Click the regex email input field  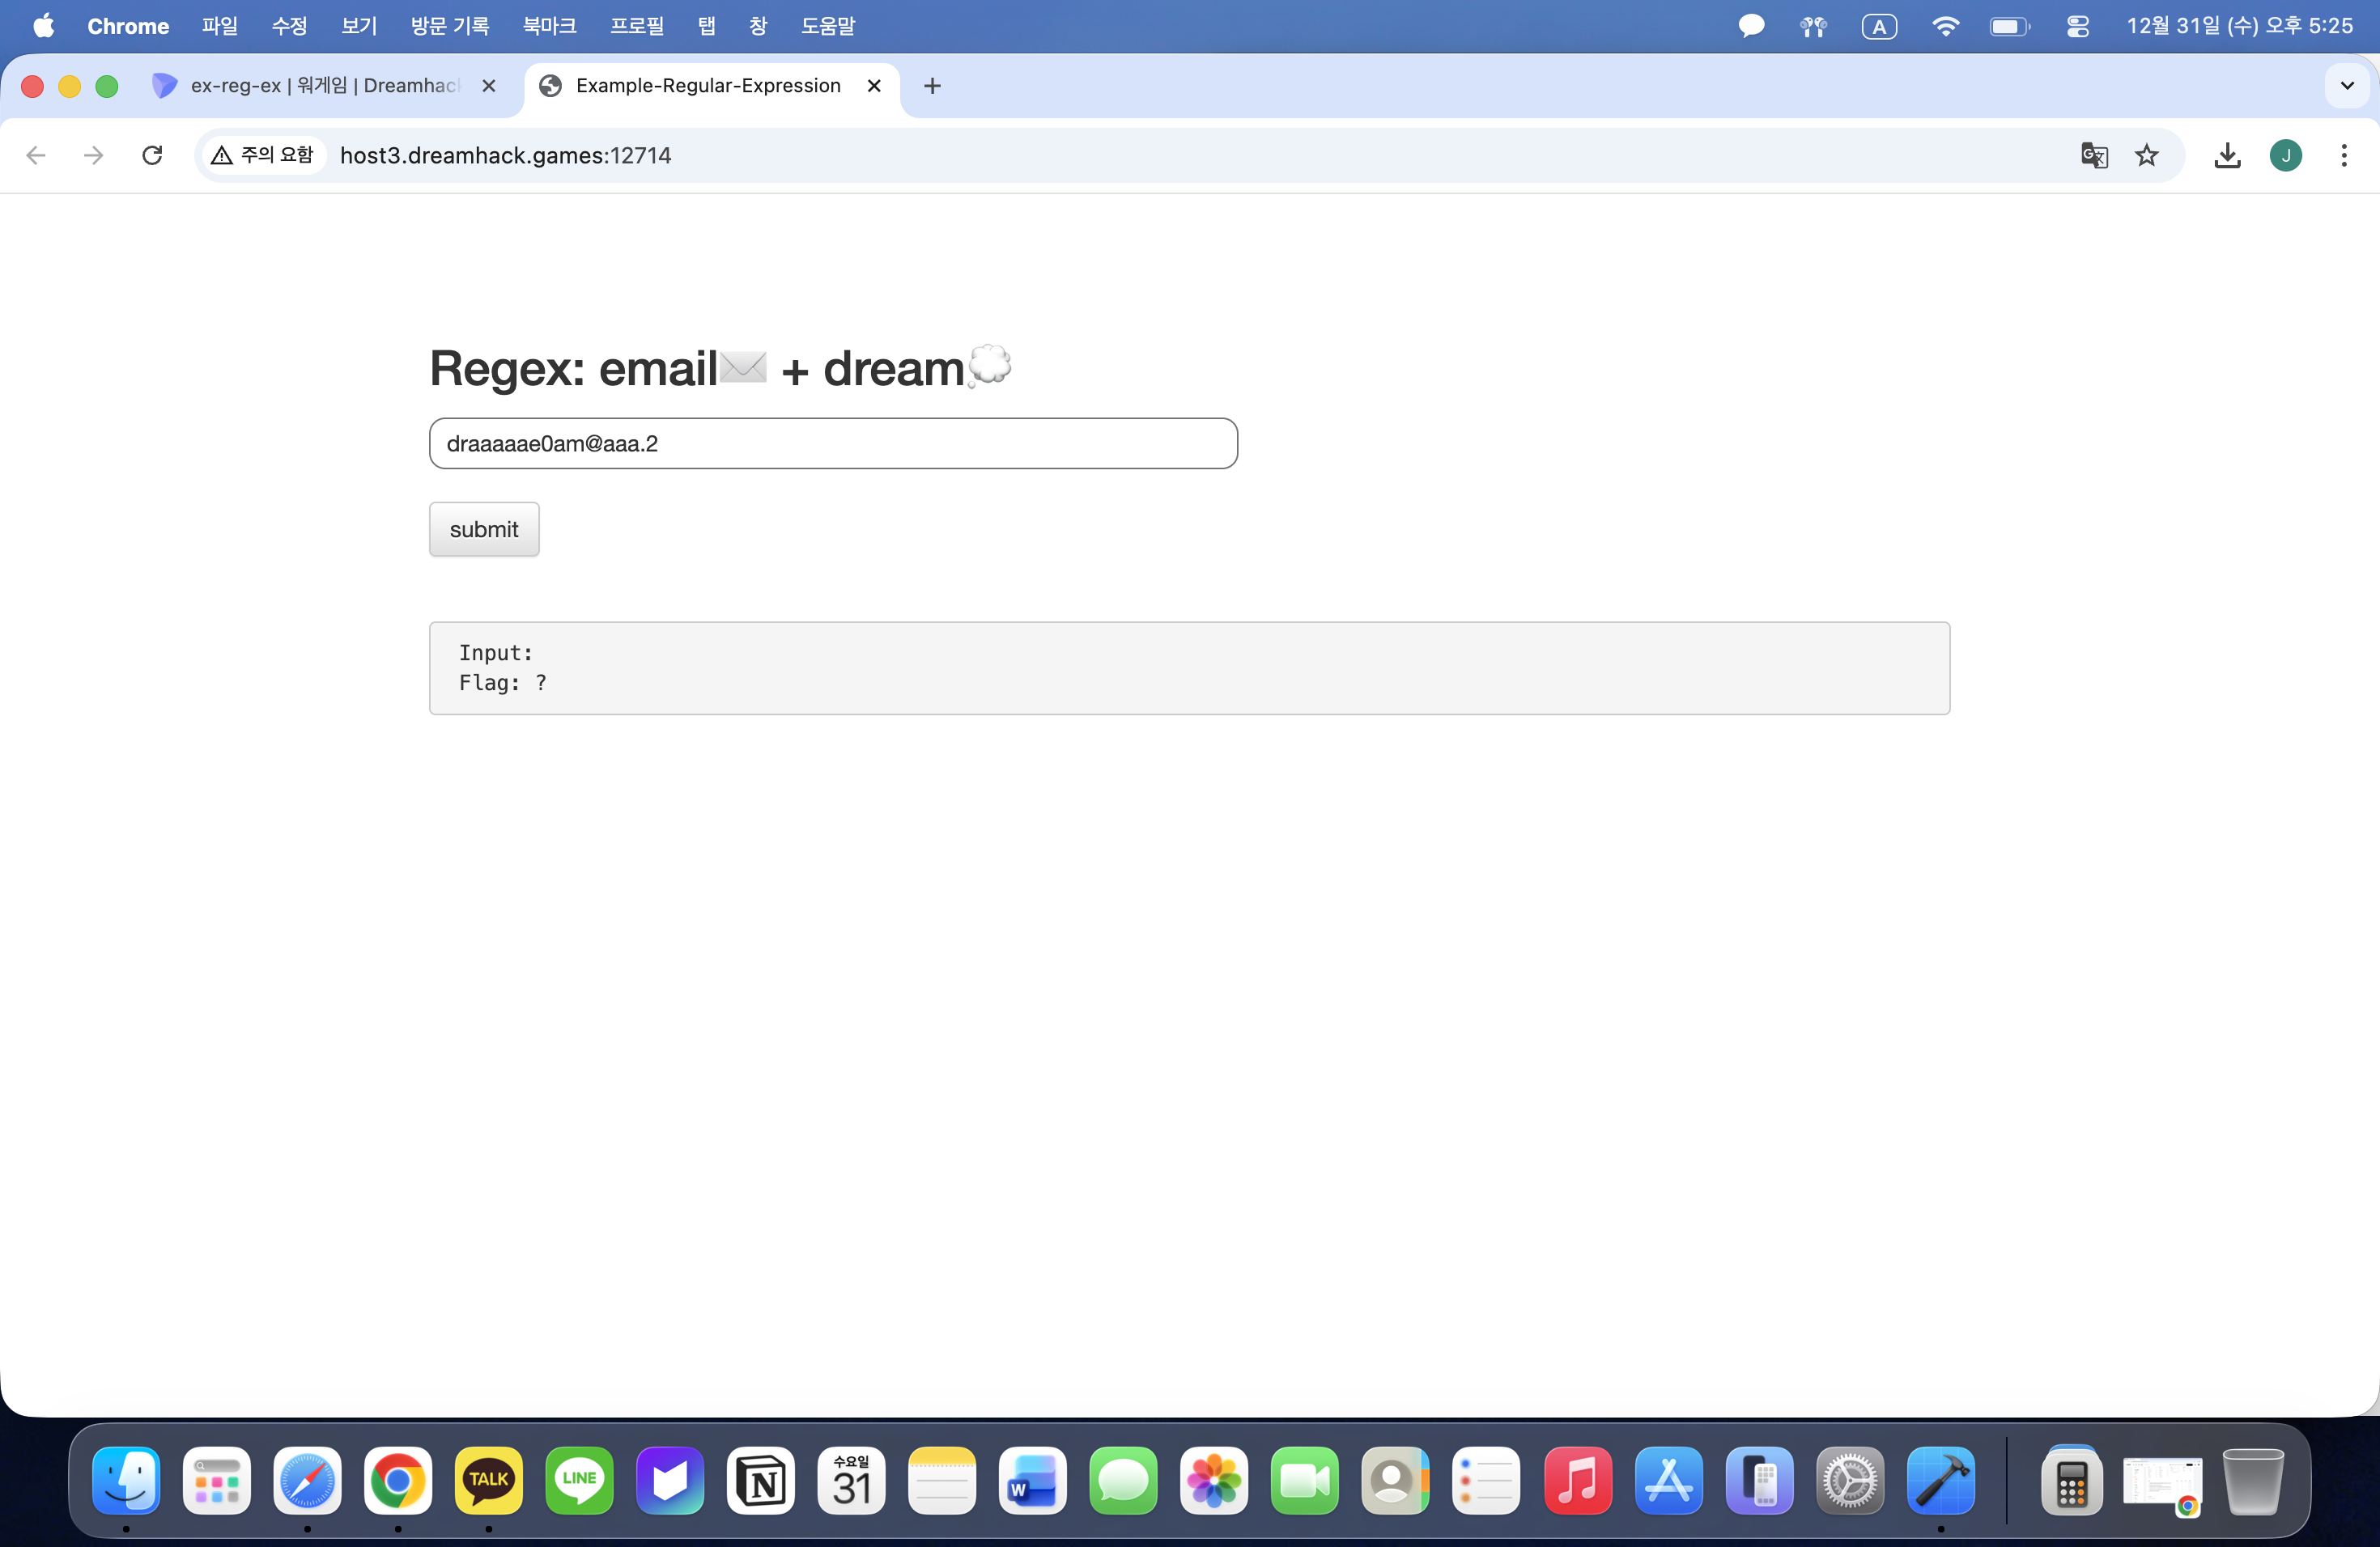pyautogui.click(x=832, y=443)
